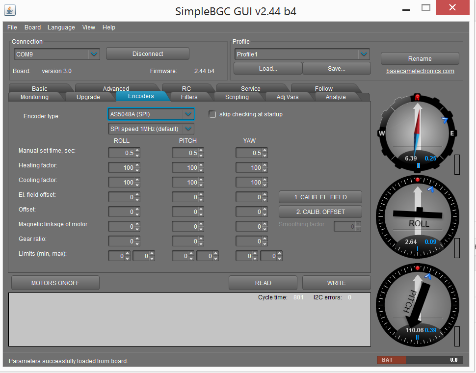
Task: Click MOTORS ON/OFF button
Action: [55, 283]
